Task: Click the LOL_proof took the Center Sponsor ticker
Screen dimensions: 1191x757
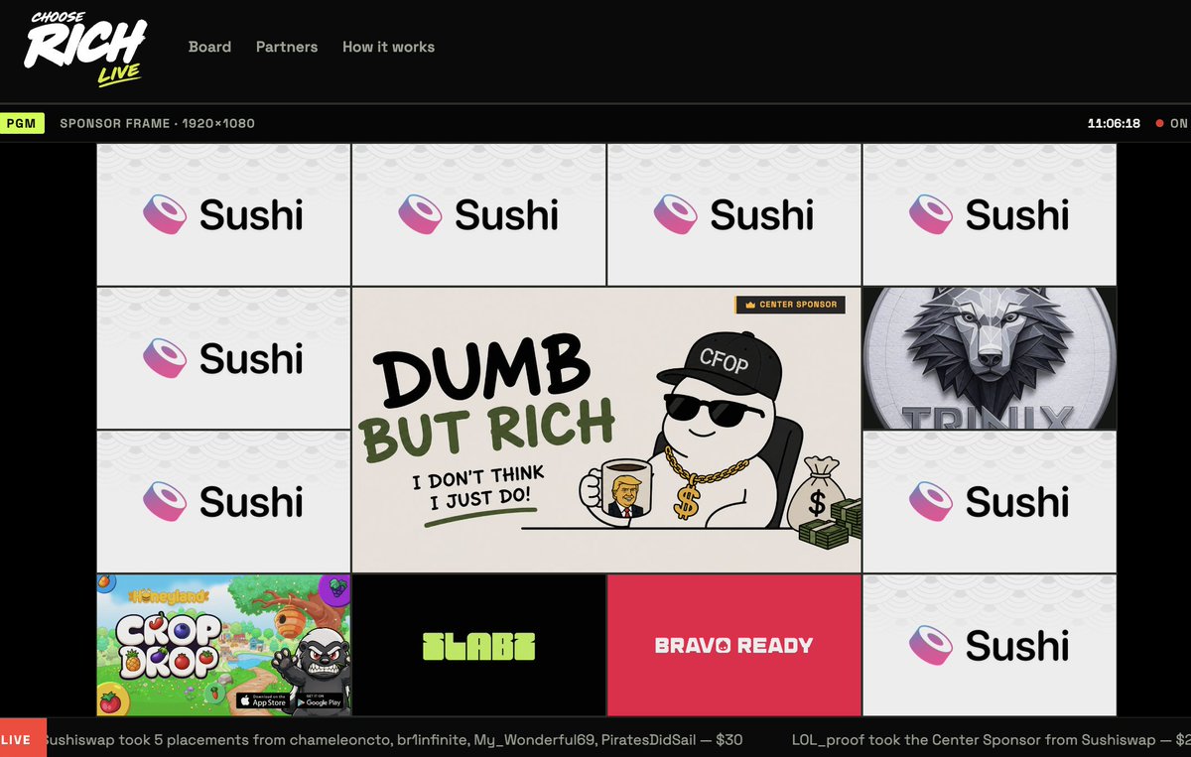Action: click(991, 740)
